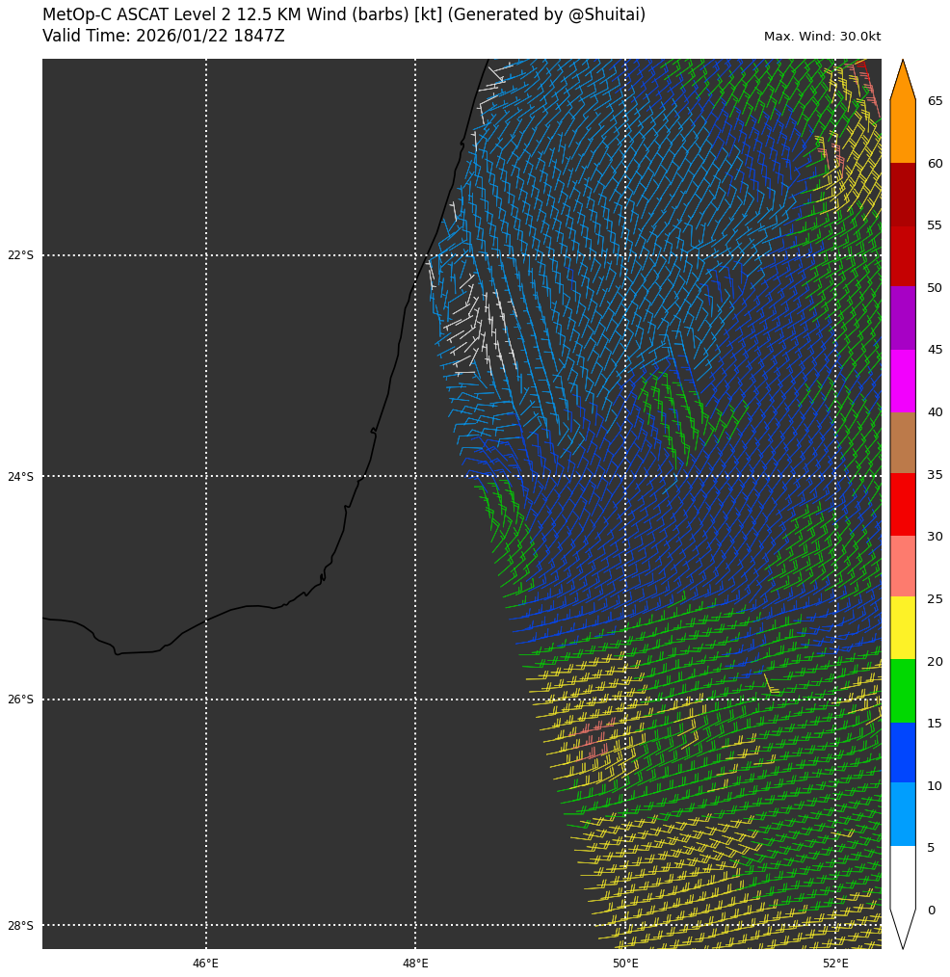The height and width of the screenshot is (977, 950).
Task: Click the orange upper arrow tip of colorbar
Action: (x=903, y=81)
